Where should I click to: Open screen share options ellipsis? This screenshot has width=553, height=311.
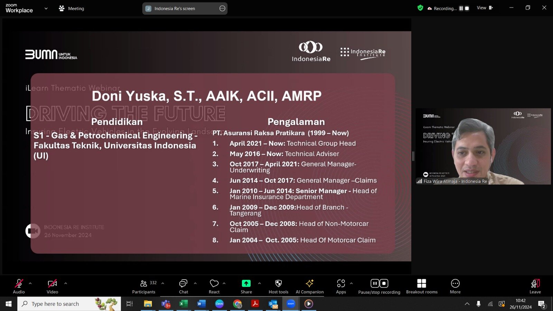(222, 8)
